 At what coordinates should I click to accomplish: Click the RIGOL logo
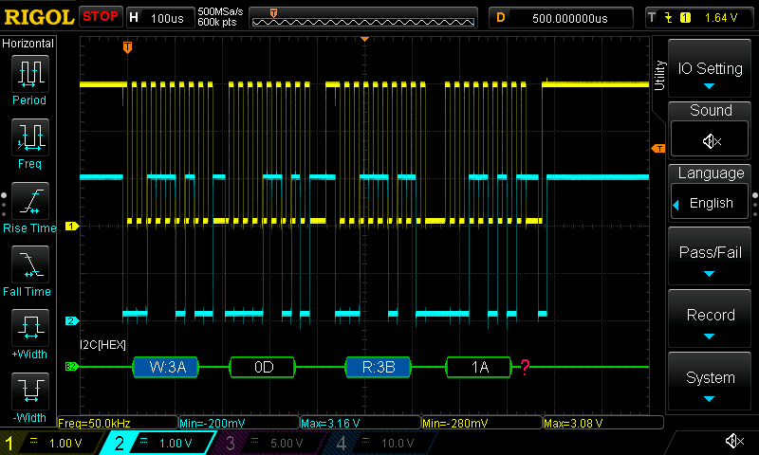click(39, 17)
